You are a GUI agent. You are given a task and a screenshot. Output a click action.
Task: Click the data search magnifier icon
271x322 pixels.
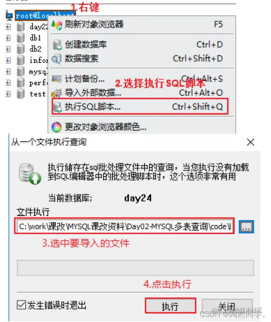56,59
